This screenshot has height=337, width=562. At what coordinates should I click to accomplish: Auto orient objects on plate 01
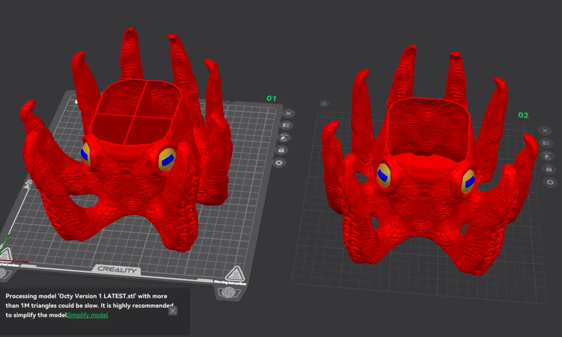[x=283, y=137]
